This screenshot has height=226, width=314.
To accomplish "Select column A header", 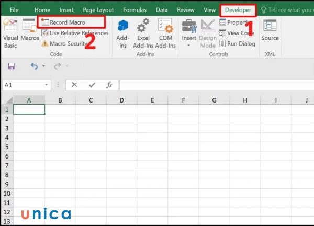I will coord(29,100).
